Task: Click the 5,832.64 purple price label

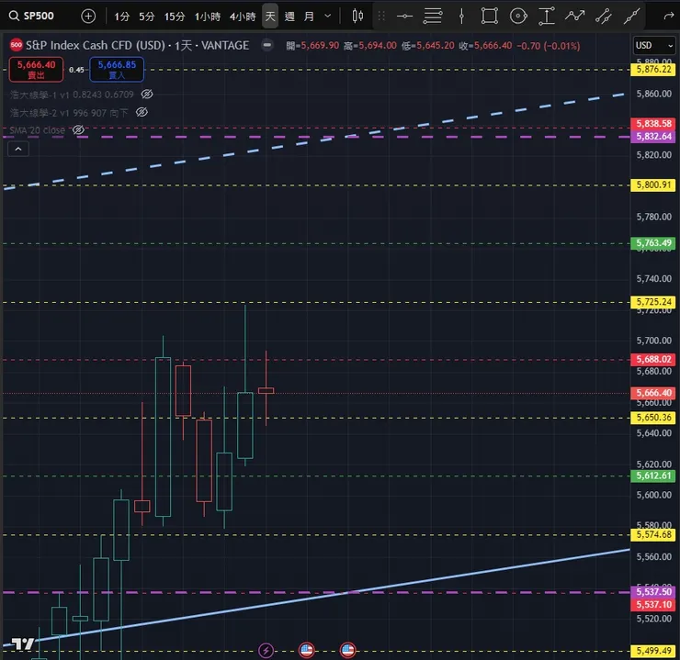Action: [x=653, y=137]
